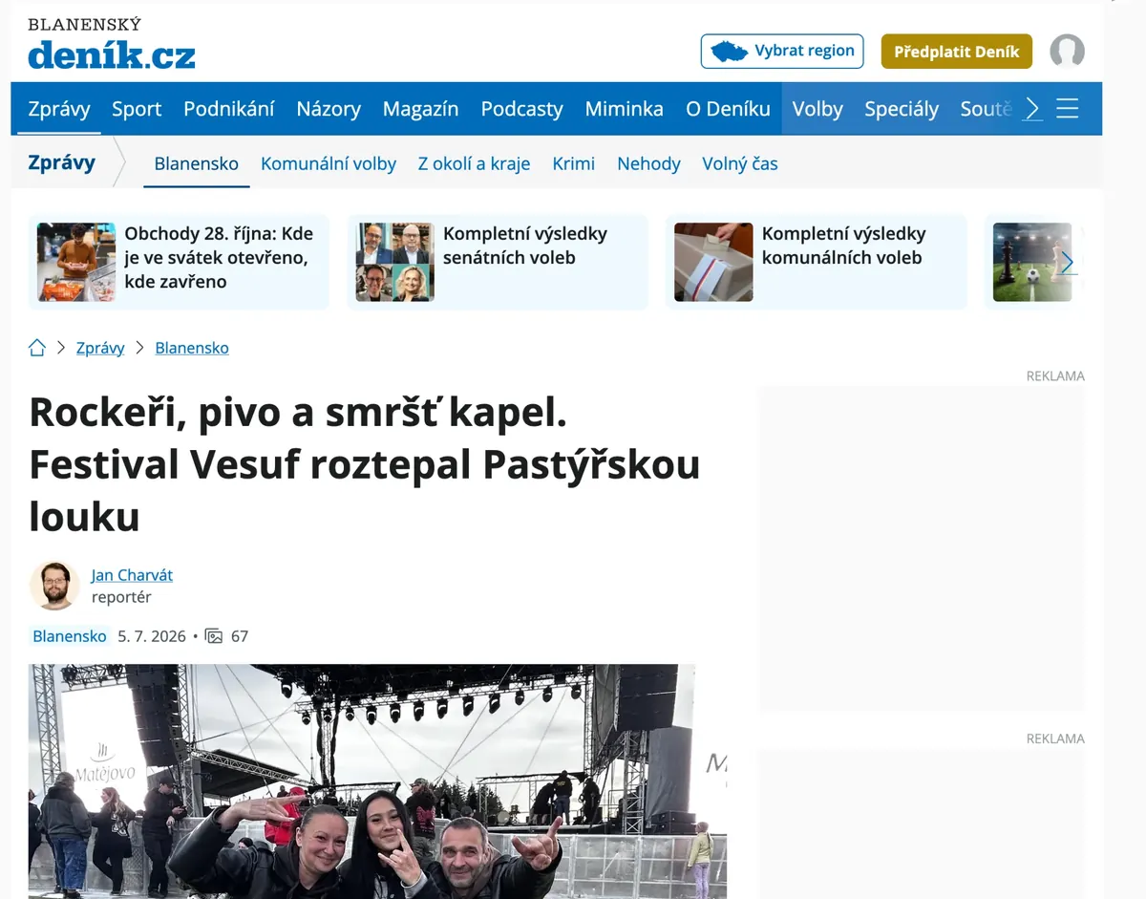Click the Blanensko tag under the author

point(70,636)
